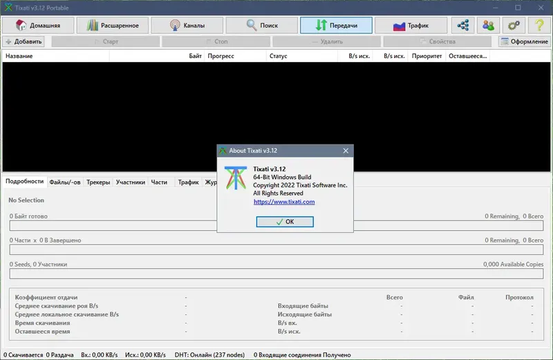
Task: Sort by the Прогресс column header
Action: pos(235,56)
